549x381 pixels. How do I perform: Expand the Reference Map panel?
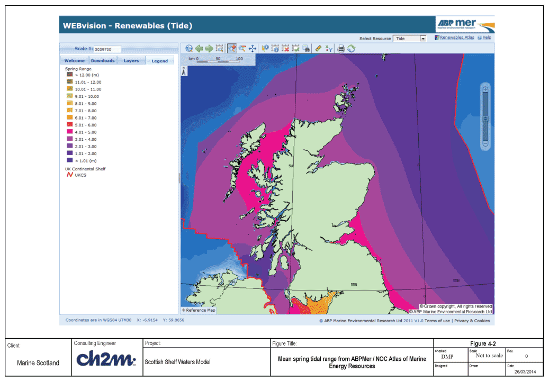[x=199, y=310]
